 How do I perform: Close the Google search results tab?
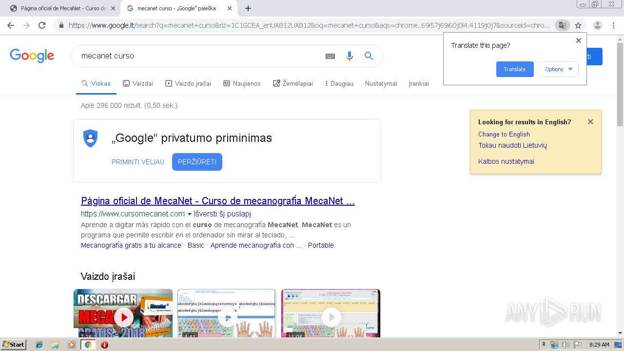[x=229, y=8]
